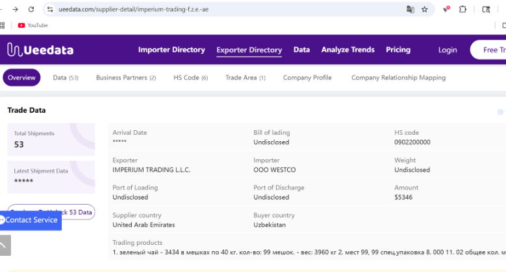Viewport: 506px width, 272px height.
Task: Open site information icon in address bar
Action: [x=50, y=9]
